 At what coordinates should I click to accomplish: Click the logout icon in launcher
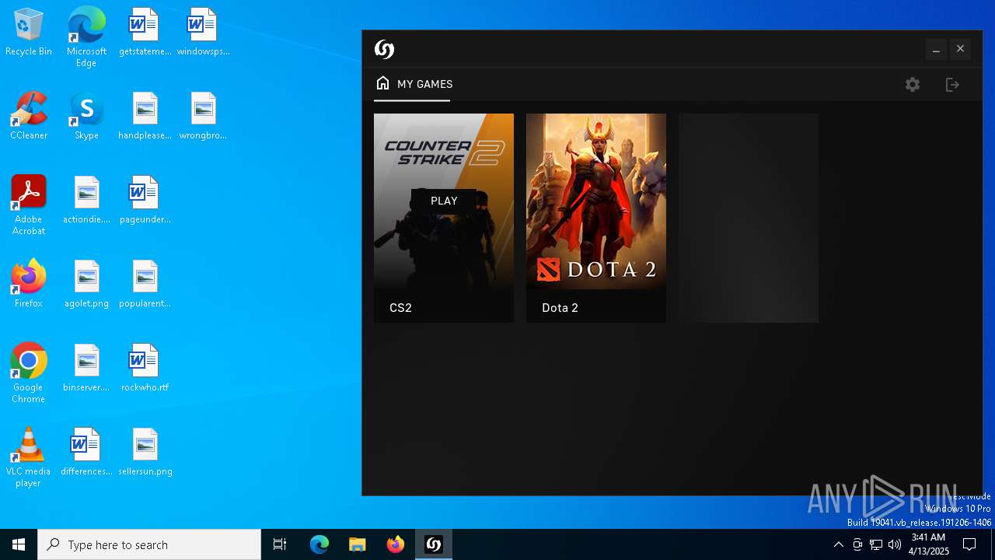point(952,85)
